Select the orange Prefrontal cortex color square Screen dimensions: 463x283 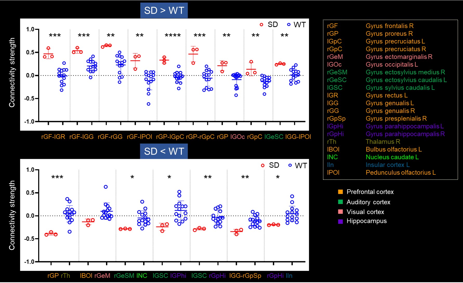coord(340,192)
